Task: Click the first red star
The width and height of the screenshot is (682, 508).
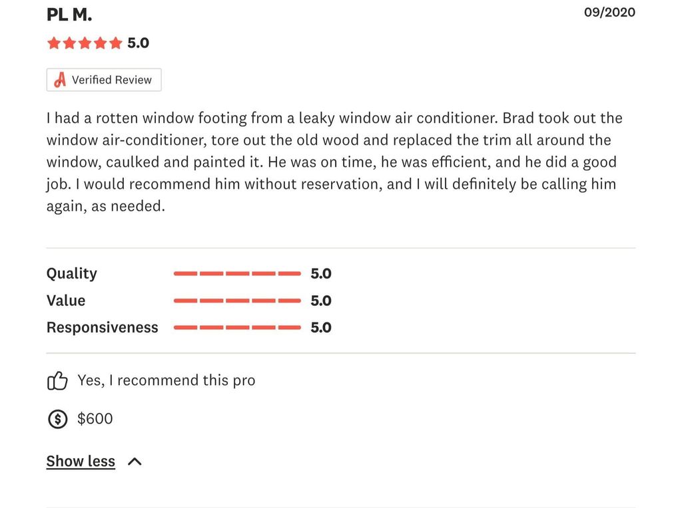Action: 54,43
